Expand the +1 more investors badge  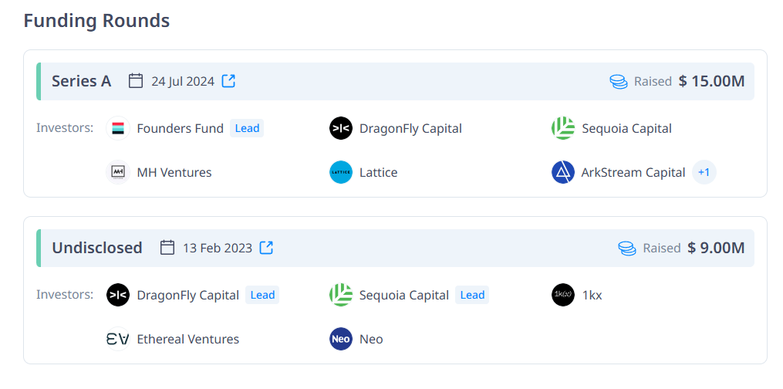(x=704, y=172)
